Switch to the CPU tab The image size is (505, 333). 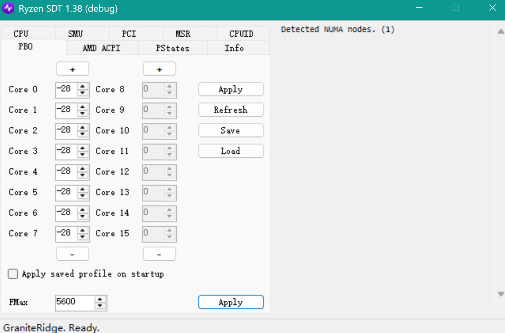point(28,34)
